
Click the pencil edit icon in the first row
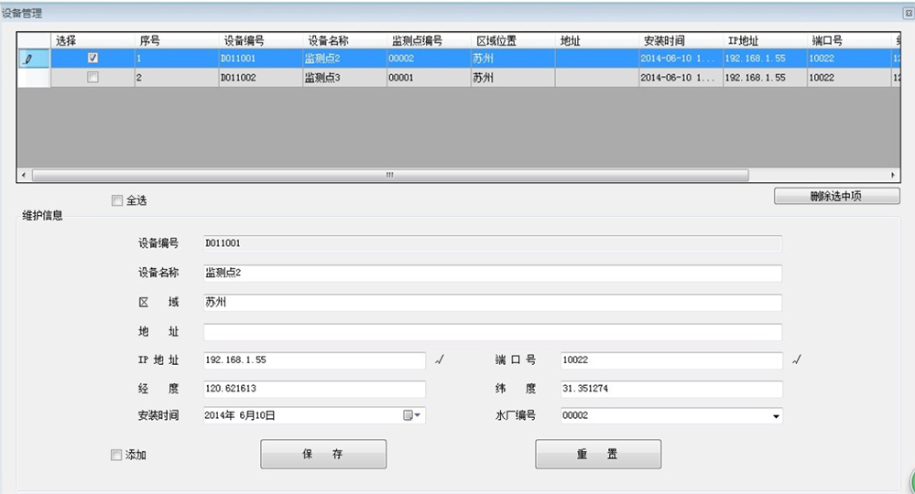pyautogui.click(x=27, y=59)
